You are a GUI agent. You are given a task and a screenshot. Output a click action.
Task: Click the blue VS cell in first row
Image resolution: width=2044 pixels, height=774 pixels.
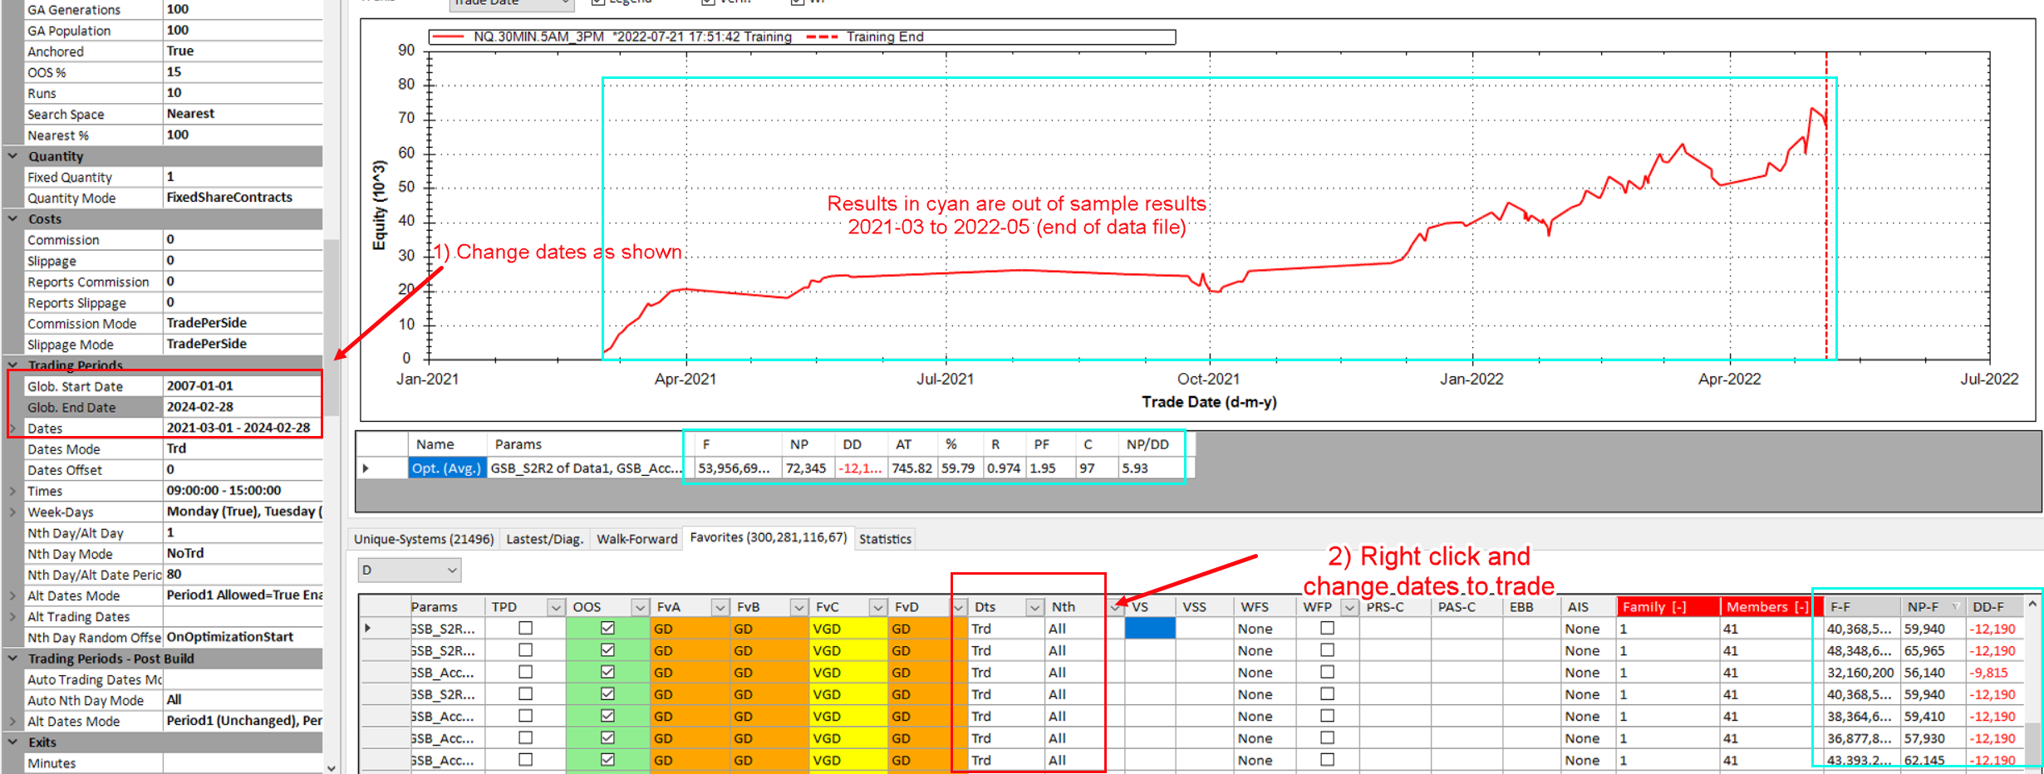pos(1149,629)
